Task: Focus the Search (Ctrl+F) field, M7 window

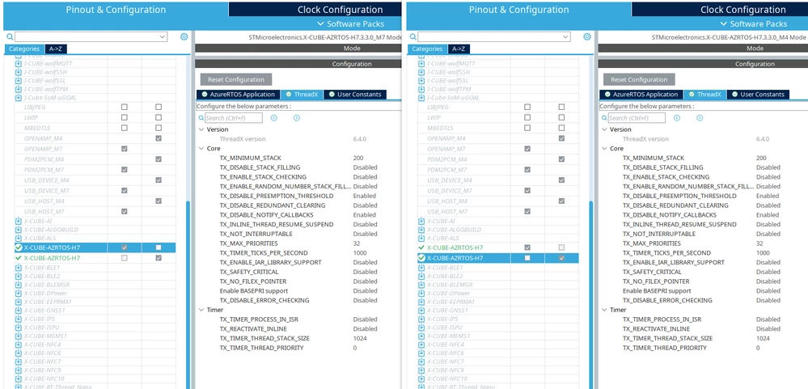Action: (234, 118)
